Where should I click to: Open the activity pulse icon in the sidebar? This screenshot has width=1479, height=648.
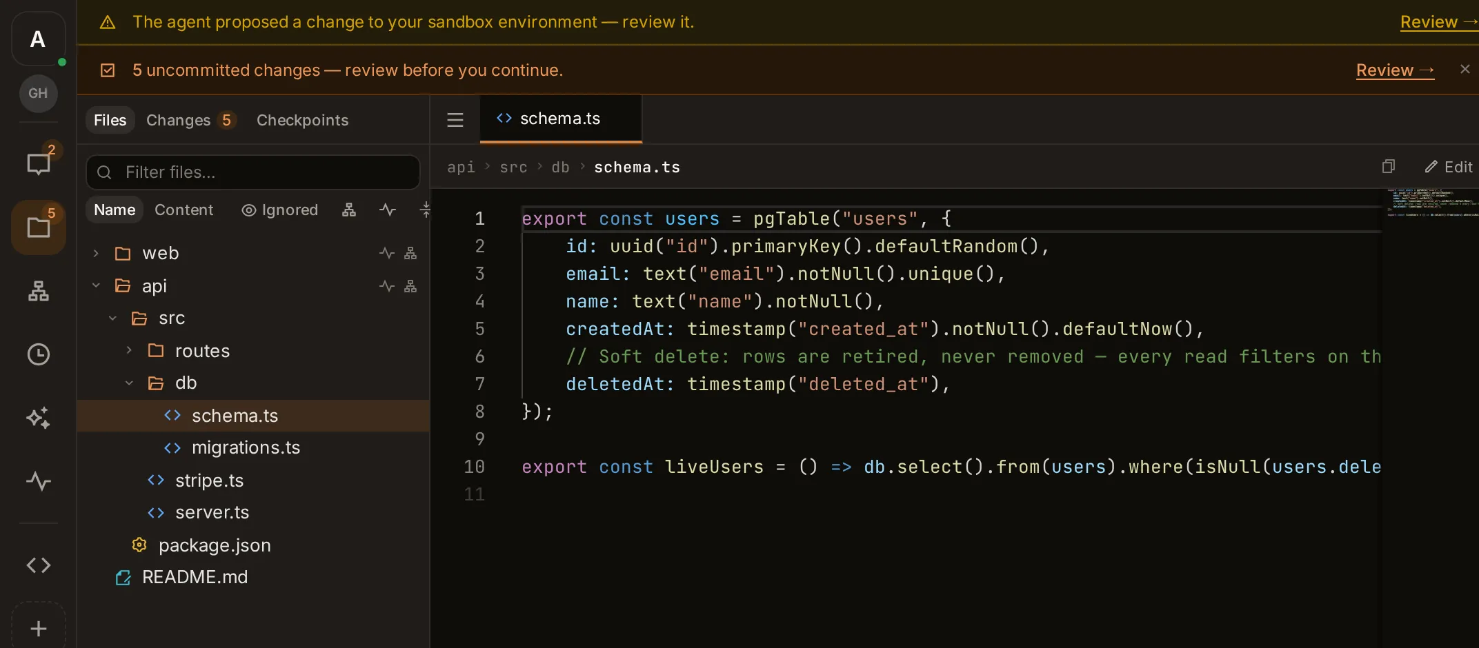38,481
